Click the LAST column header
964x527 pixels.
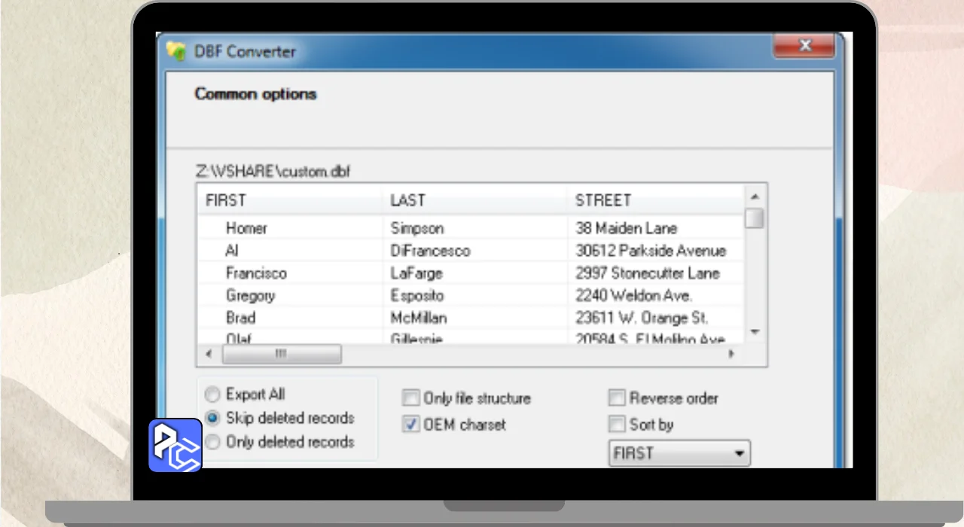click(474, 200)
